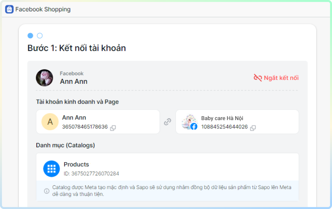Click 'Tài khoản kinh doanh và Page' label
This screenshot has height=209, width=332.
(77, 102)
